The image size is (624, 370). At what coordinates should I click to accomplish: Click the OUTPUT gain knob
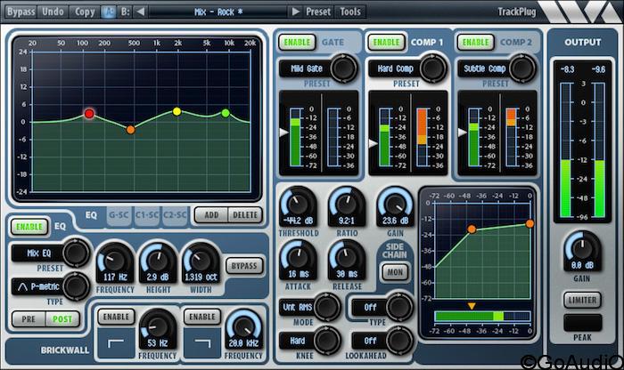click(x=582, y=250)
